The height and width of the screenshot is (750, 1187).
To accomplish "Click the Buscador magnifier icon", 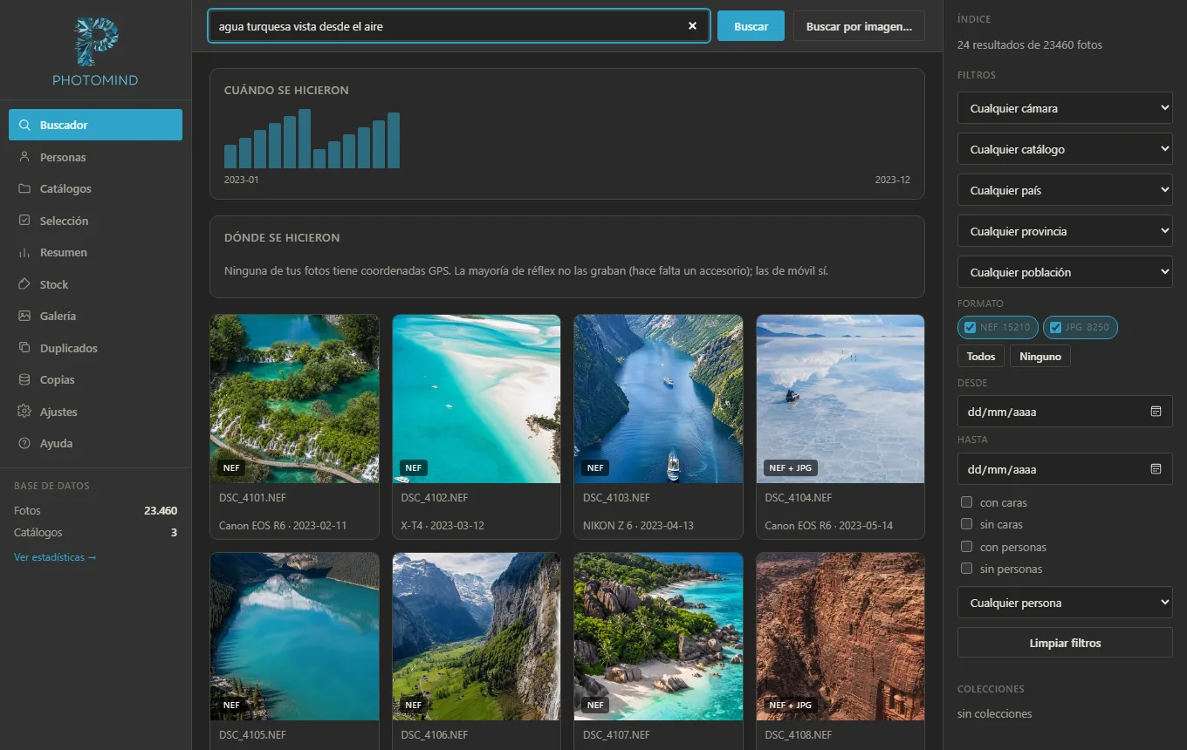I will coord(24,125).
